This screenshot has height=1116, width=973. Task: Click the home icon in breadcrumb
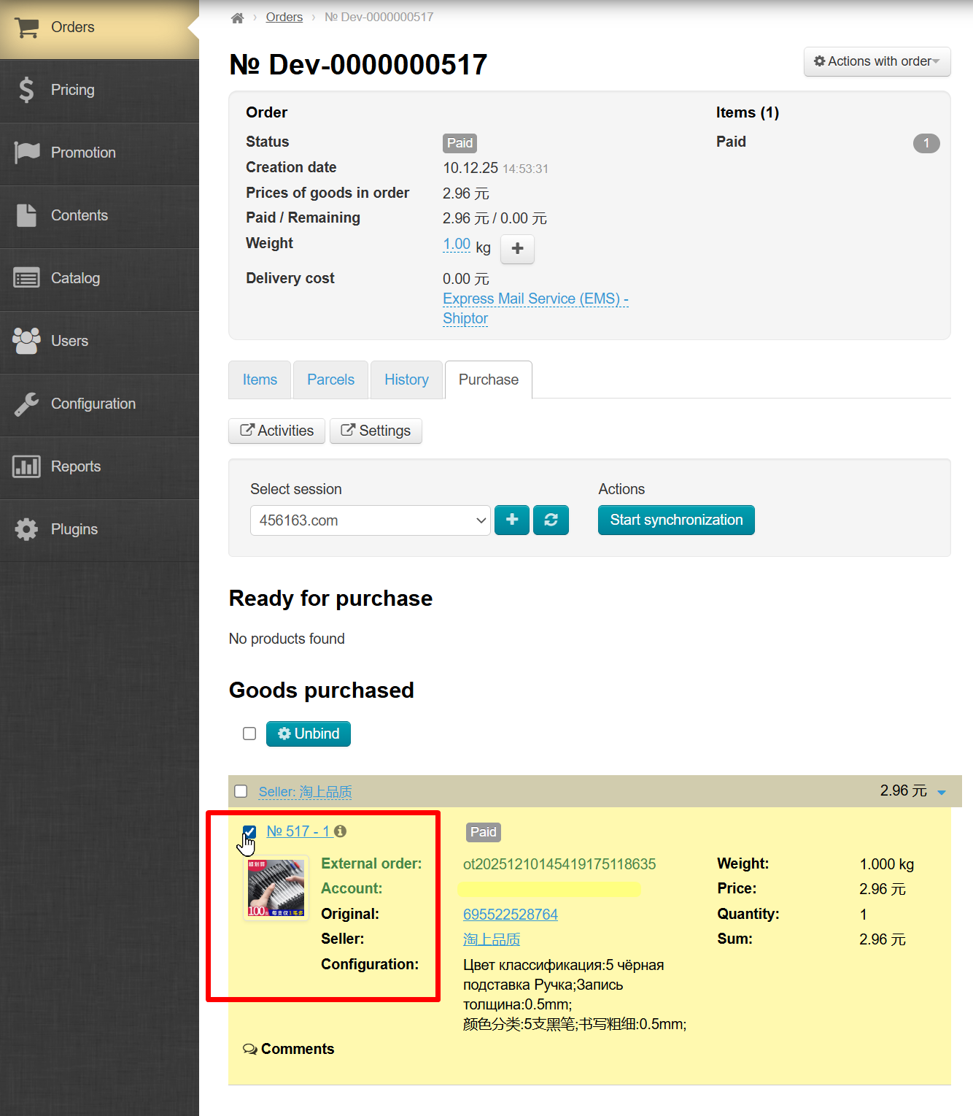point(237,18)
